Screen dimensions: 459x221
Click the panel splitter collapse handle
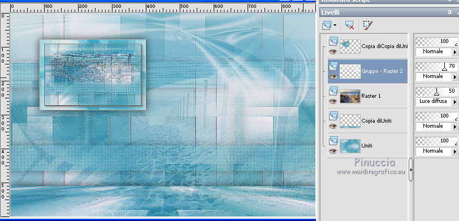pyautogui.click(x=411, y=170)
